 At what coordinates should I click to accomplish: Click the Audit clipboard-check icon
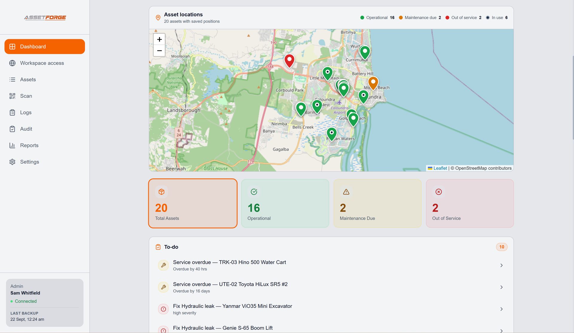[12, 129]
